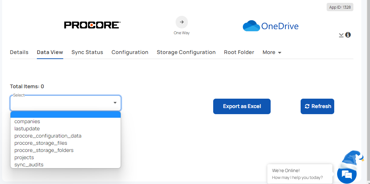
Task: Click the info circle icon
Action: click(348, 35)
